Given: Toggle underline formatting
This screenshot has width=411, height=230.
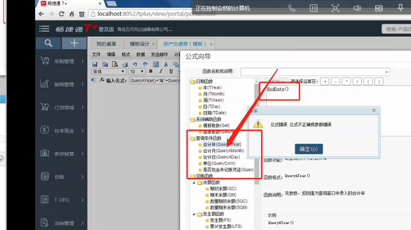Looking at the screenshot, I should point(171,71).
